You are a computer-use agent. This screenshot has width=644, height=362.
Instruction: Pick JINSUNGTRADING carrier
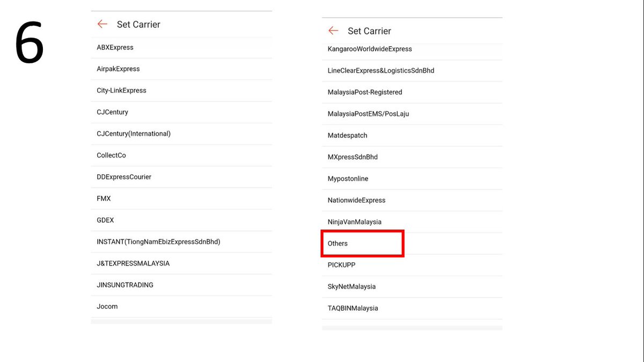point(181,285)
